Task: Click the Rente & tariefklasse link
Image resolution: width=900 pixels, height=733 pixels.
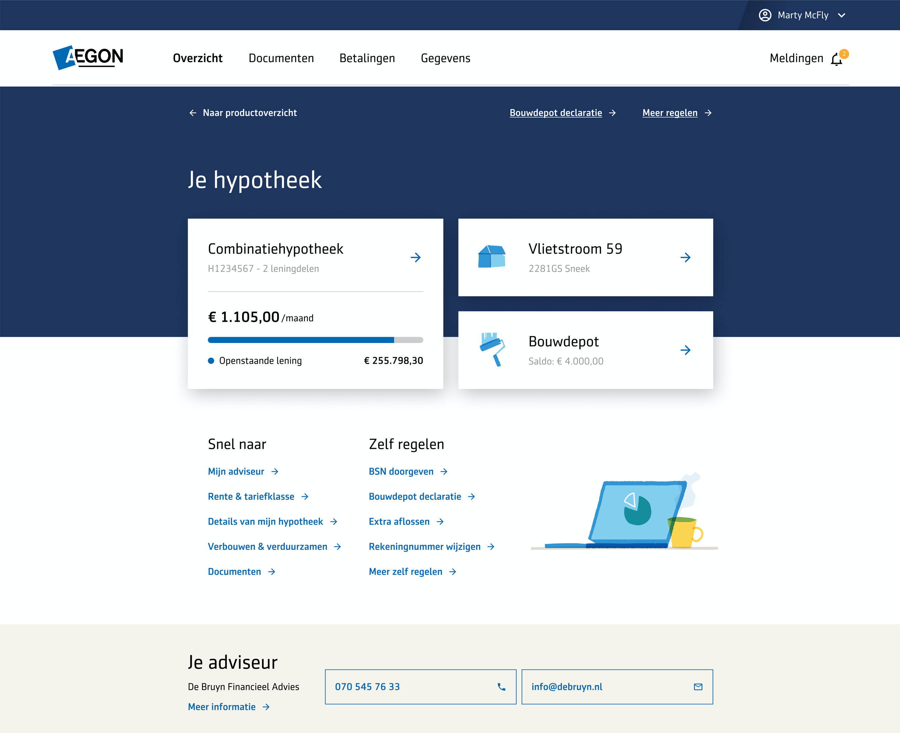Action: (x=251, y=497)
